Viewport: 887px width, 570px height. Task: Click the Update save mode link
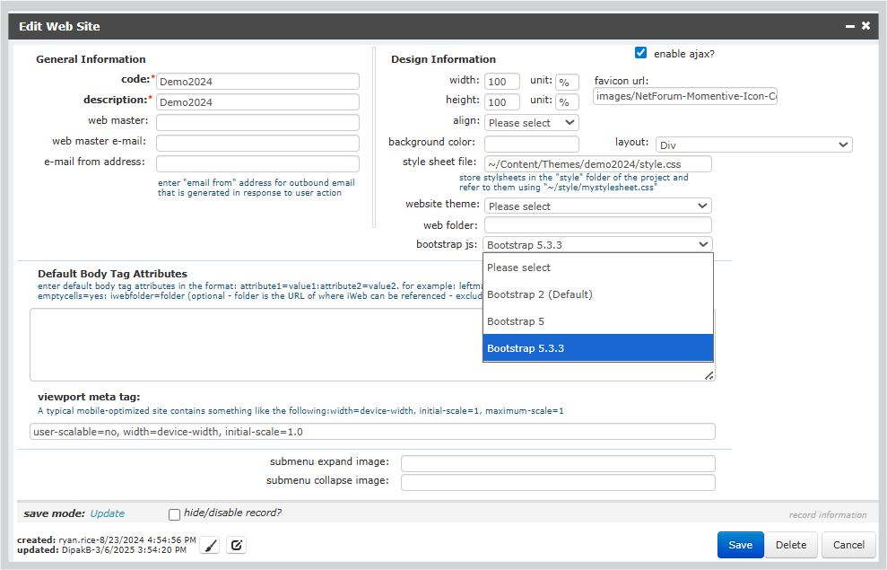coord(108,513)
